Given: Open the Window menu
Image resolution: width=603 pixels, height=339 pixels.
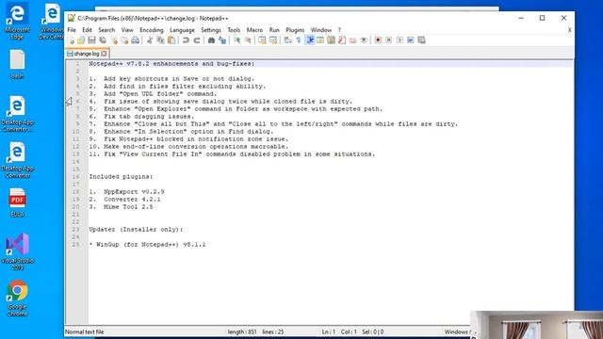Looking at the screenshot, I should pos(321,30).
